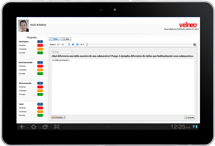Click the red Pendientes badge under Total
This screenshot has width=215, height=146.
(x=40, y=108)
